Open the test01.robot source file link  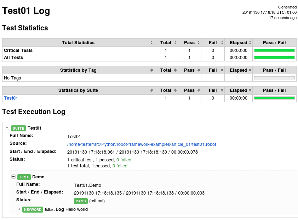tap(142, 144)
